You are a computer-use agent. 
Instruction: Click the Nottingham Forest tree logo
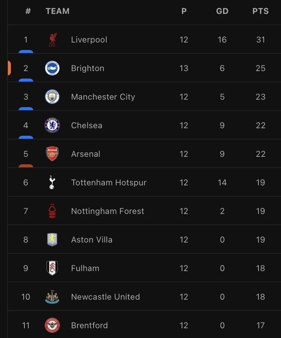pyautogui.click(x=52, y=211)
